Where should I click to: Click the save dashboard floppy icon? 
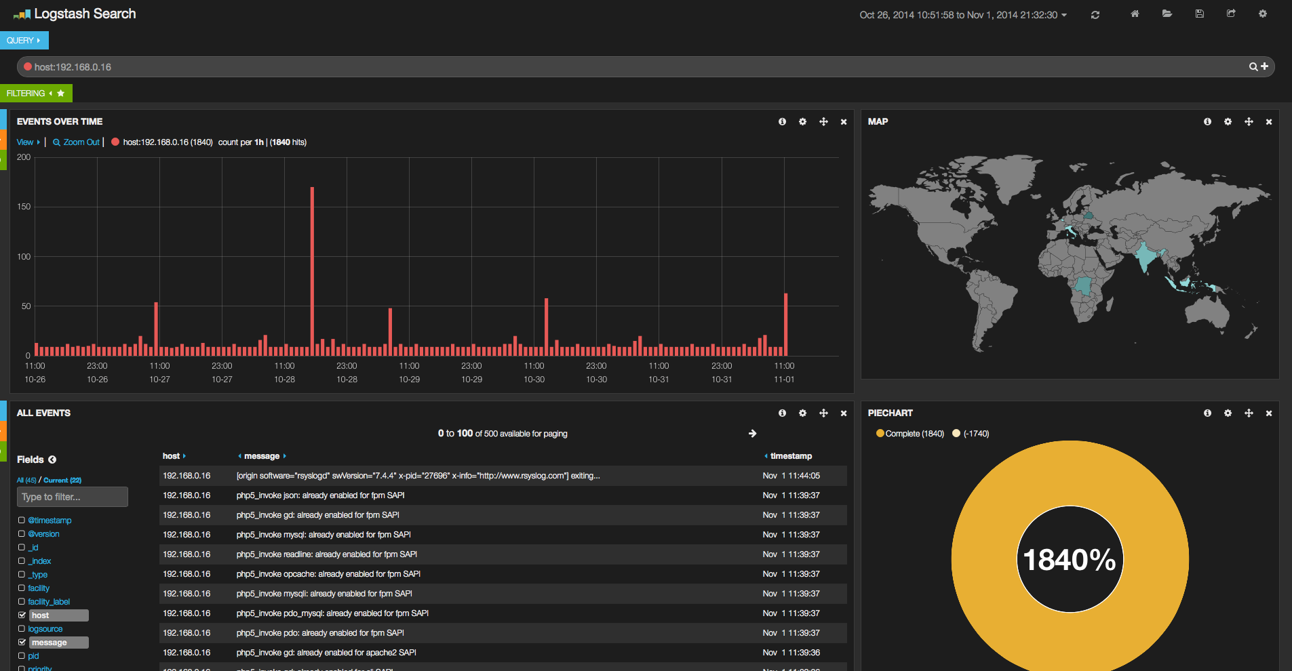[1199, 14]
